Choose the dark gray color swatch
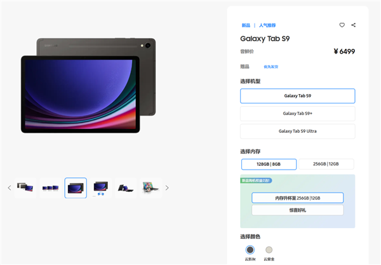The height and width of the screenshot is (265, 381). tap(250, 250)
